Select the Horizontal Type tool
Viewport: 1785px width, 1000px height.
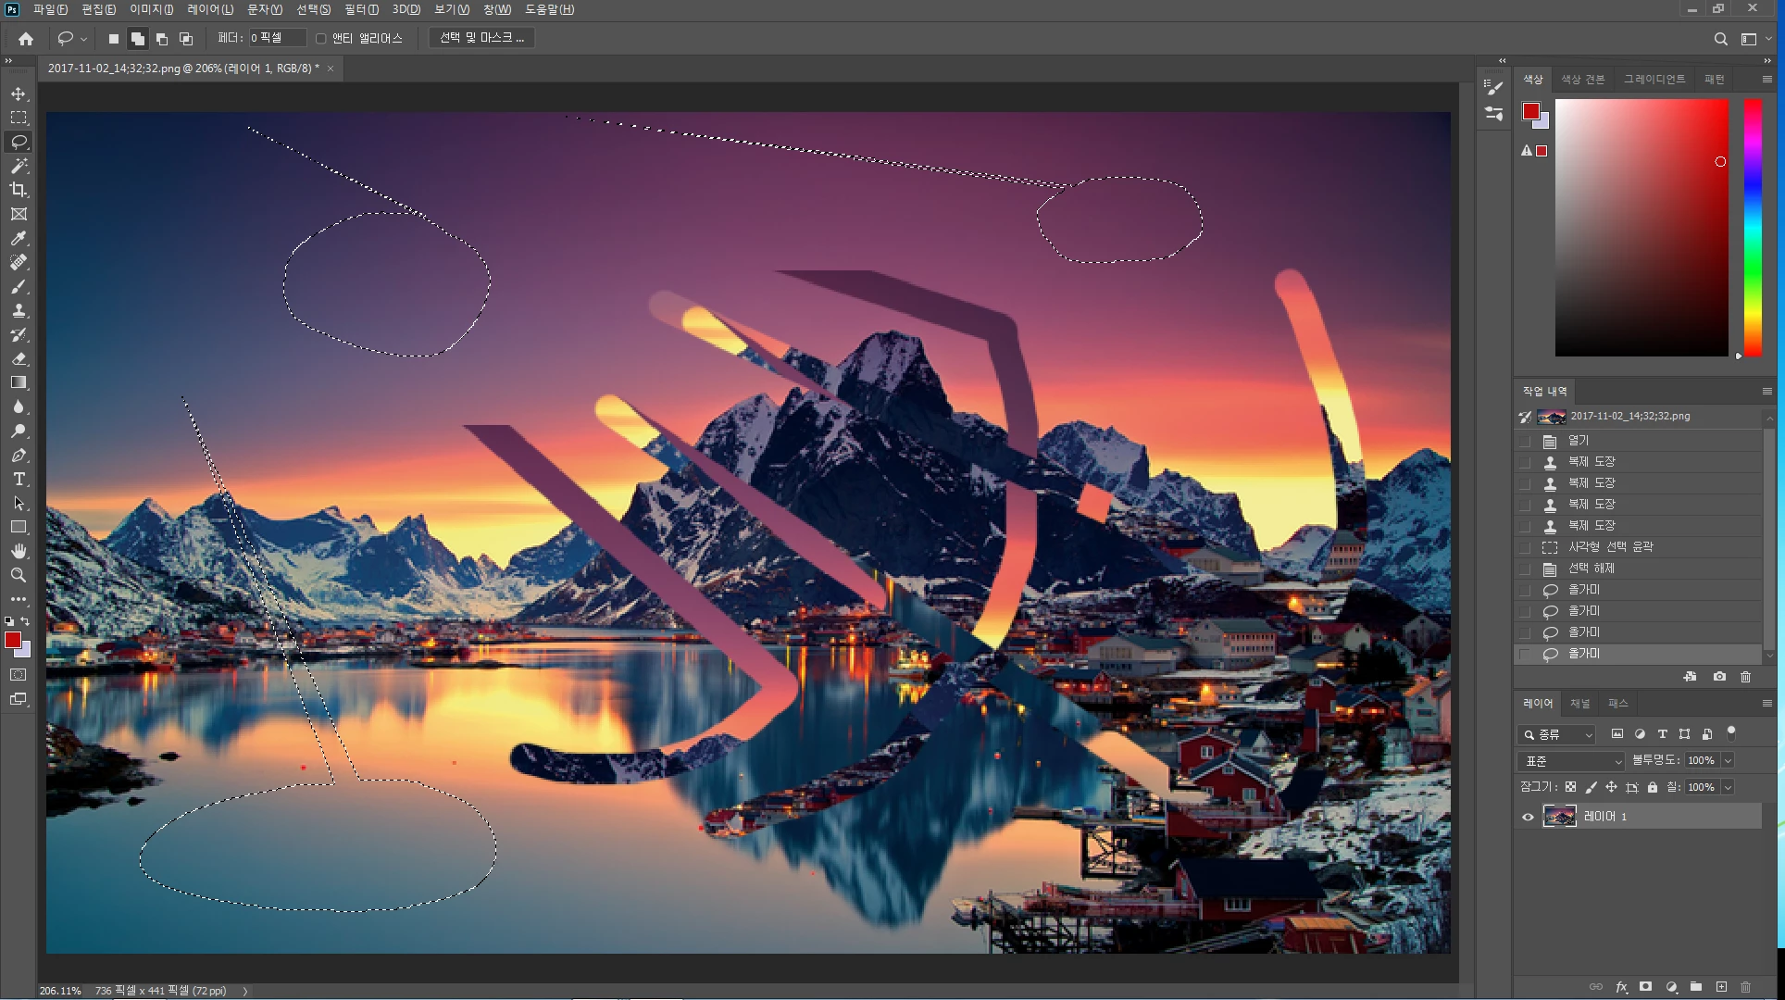[19, 479]
